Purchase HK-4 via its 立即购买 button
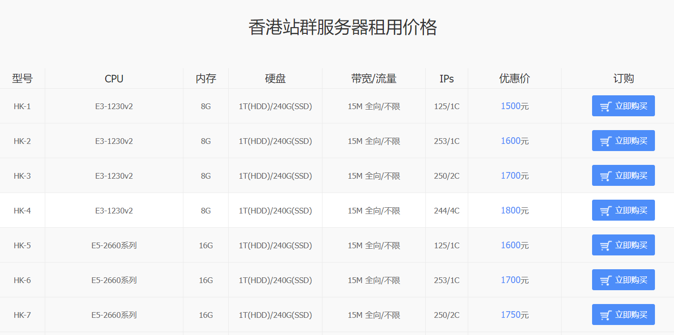This screenshot has height=335, width=674. tap(623, 210)
